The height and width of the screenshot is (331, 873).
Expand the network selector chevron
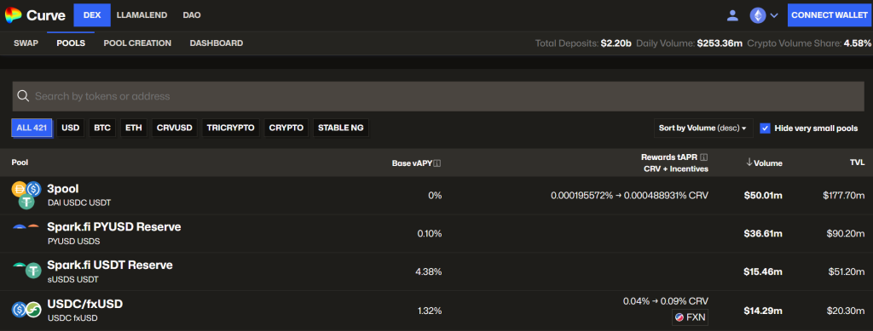click(x=774, y=15)
